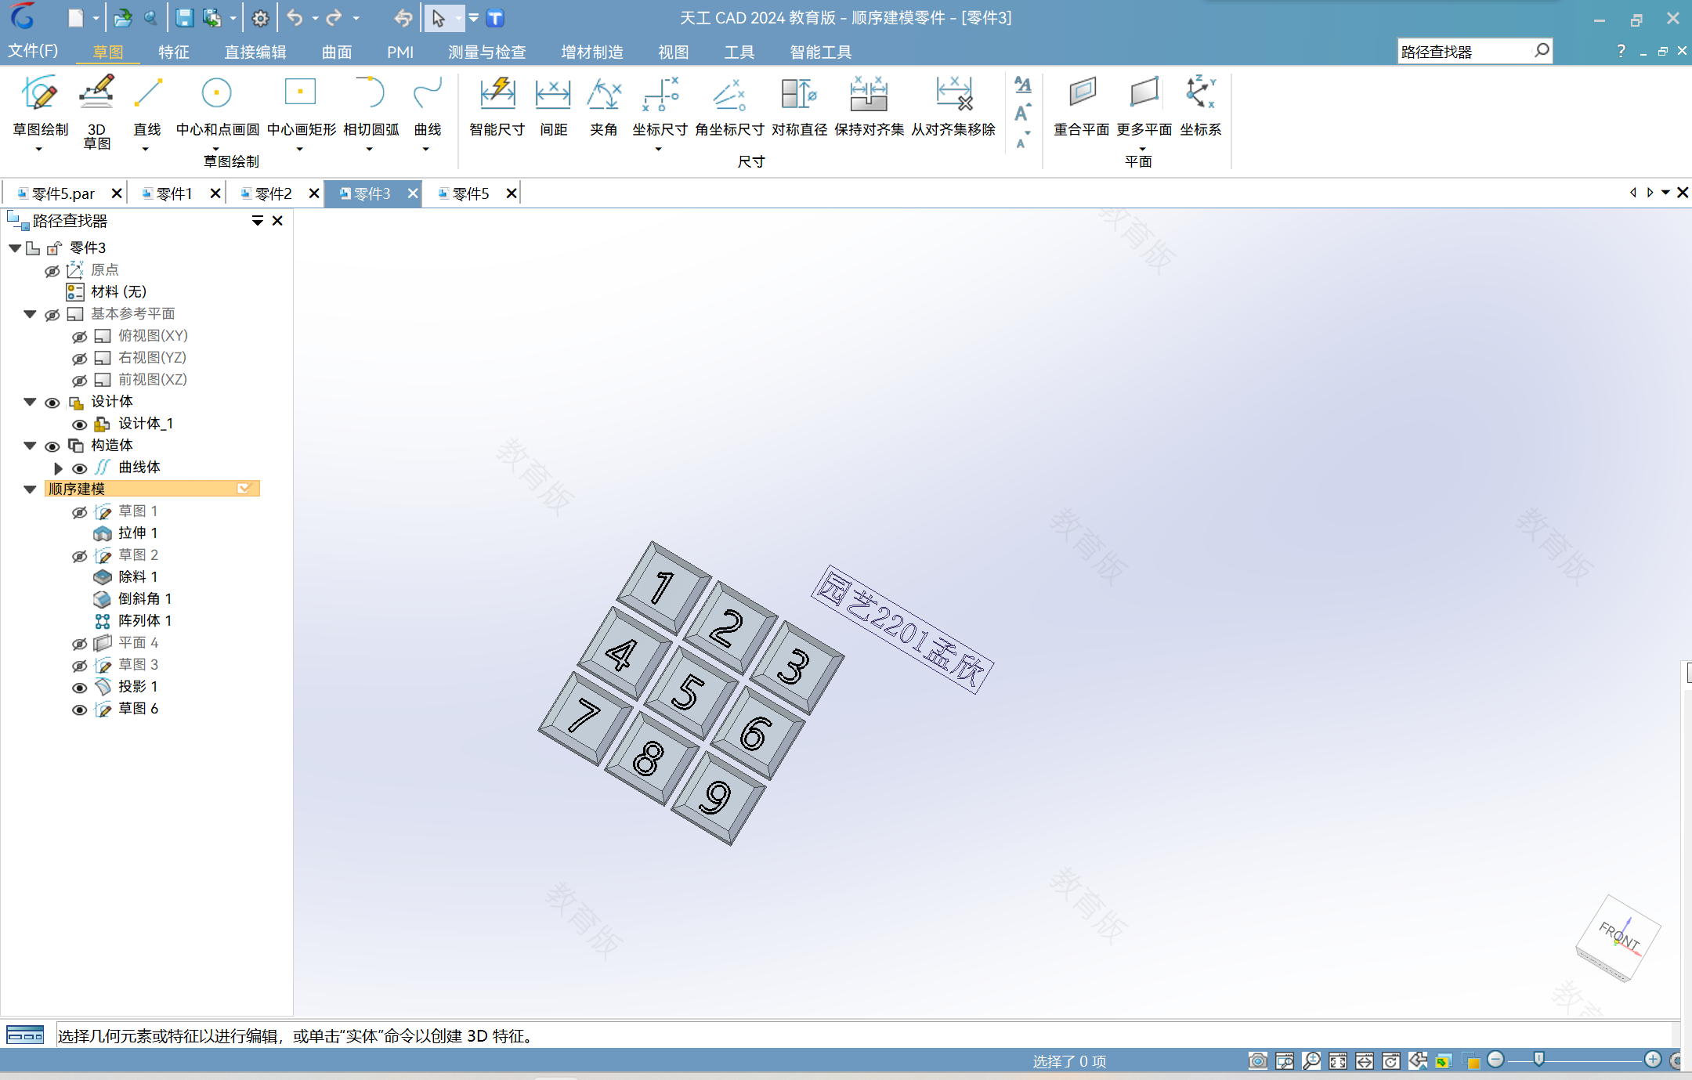The width and height of the screenshot is (1692, 1080).
Task: Collapse the 构造体 node
Action: pyautogui.click(x=30, y=445)
